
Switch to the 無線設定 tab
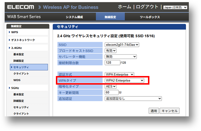[110, 17]
